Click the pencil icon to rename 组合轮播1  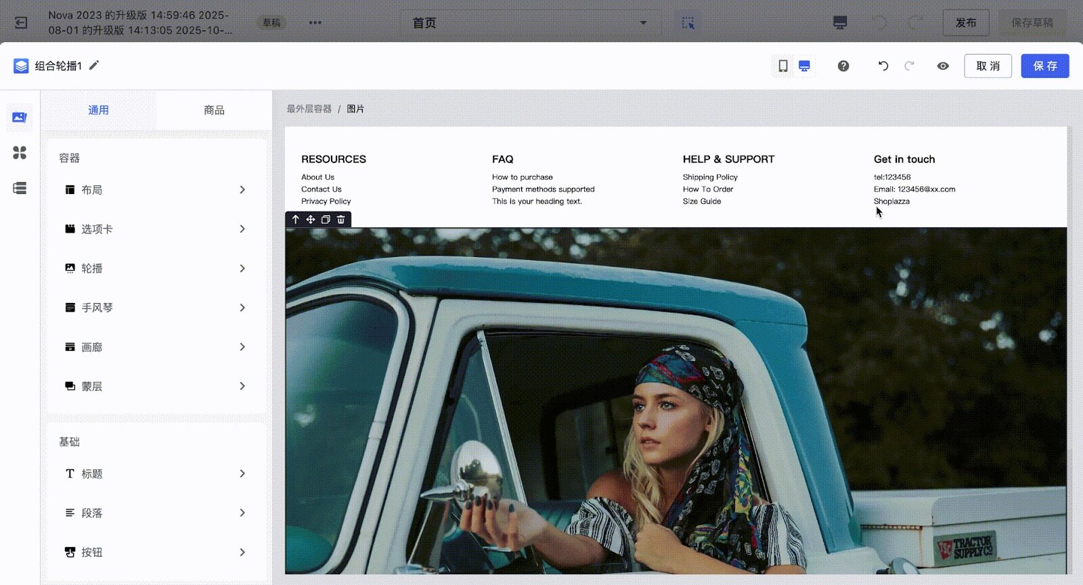(x=94, y=65)
